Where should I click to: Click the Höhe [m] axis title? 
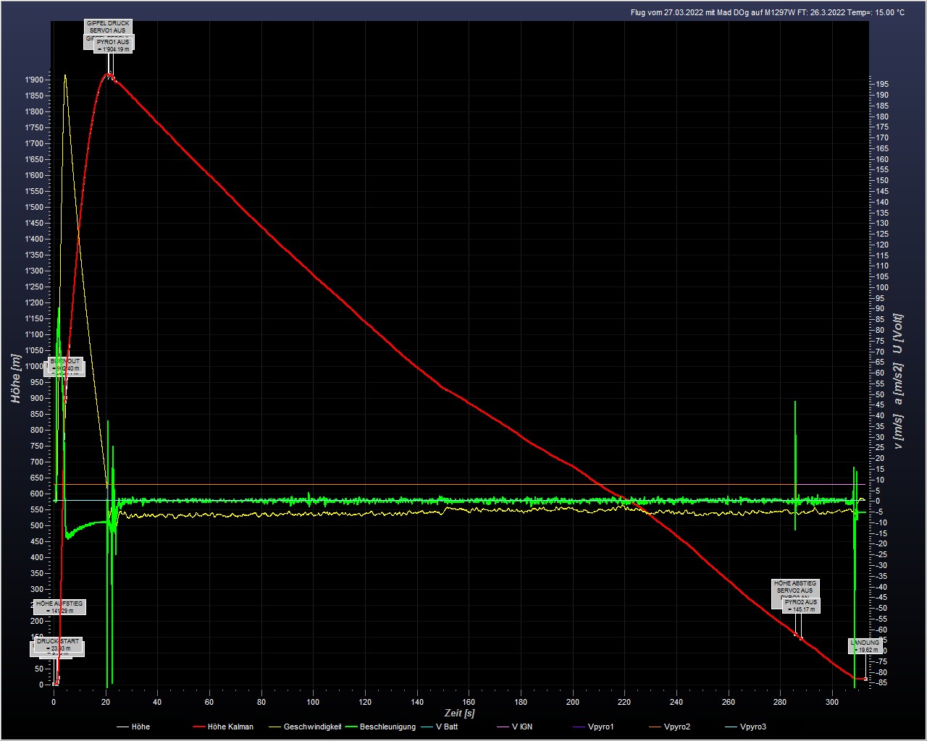tap(16, 378)
